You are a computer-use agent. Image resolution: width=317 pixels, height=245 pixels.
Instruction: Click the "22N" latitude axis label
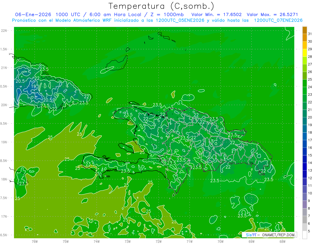pos(4,31)
